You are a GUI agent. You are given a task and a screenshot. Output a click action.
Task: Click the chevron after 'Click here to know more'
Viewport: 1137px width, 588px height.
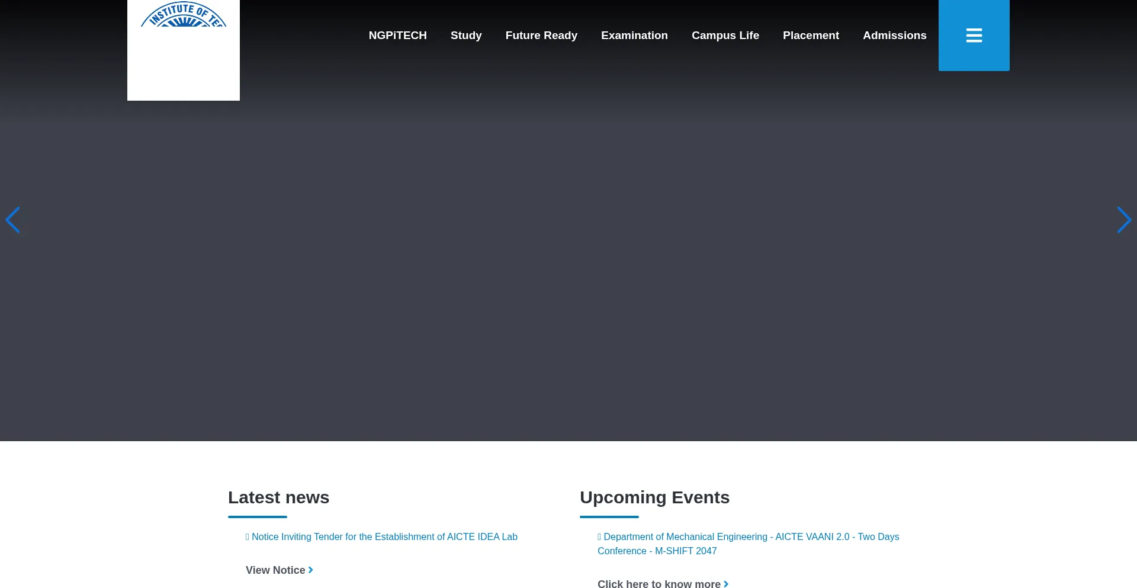tap(726, 584)
